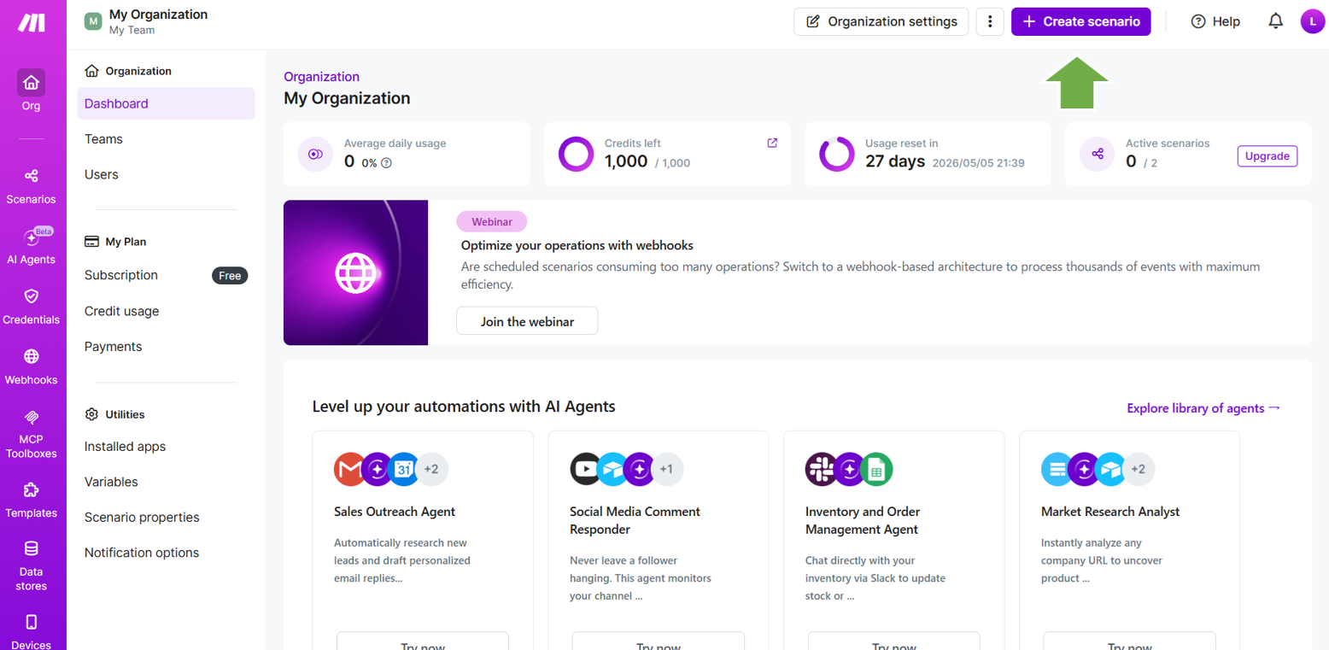Image resolution: width=1329 pixels, height=650 pixels.
Task: Open external link icon on Credits left
Action: point(772,143)
